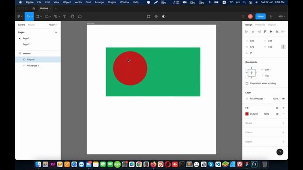Add an effect with the plus icon

[283, 132]
